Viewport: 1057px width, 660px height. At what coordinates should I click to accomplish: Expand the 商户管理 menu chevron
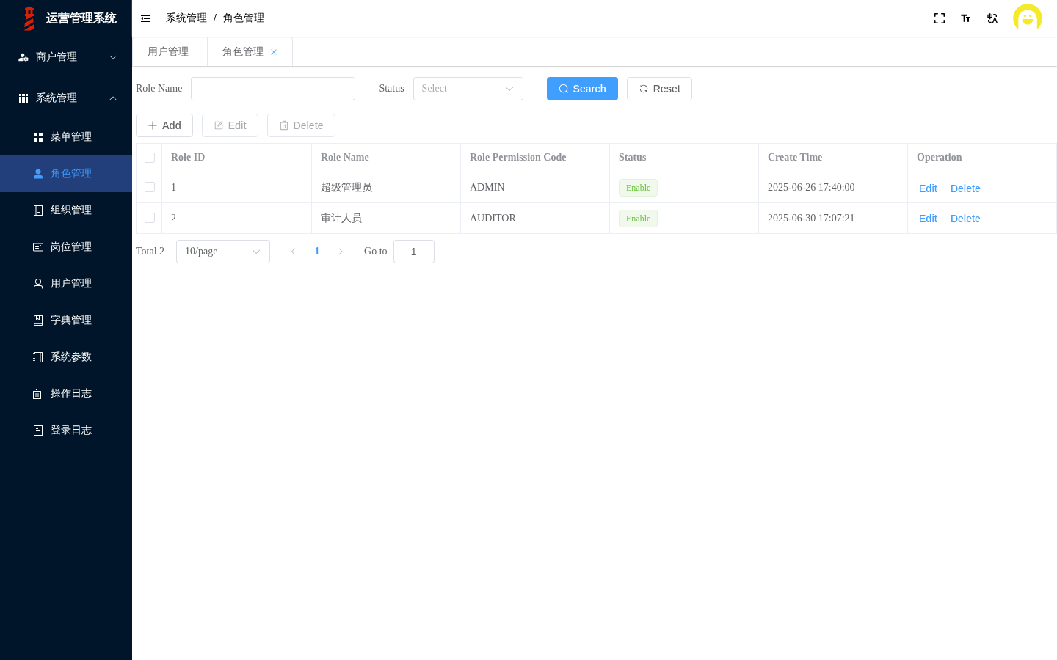point(113,57)
